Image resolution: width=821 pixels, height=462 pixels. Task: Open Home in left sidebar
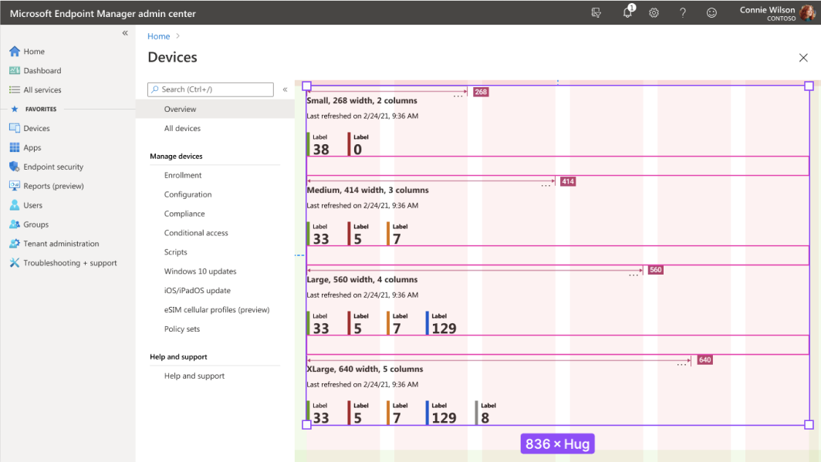[34, 51]
